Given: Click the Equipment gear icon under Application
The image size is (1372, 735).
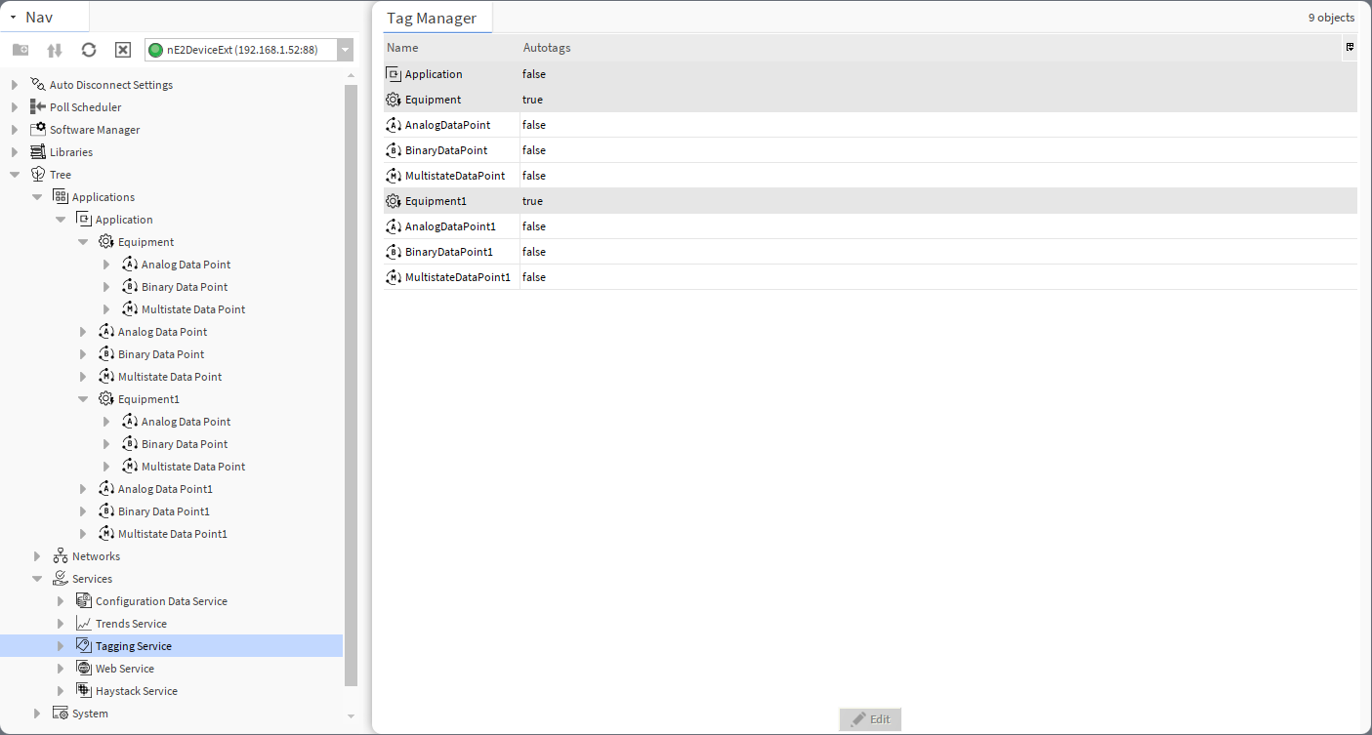Looking at the screenshot, I should [x=105, y=241].
